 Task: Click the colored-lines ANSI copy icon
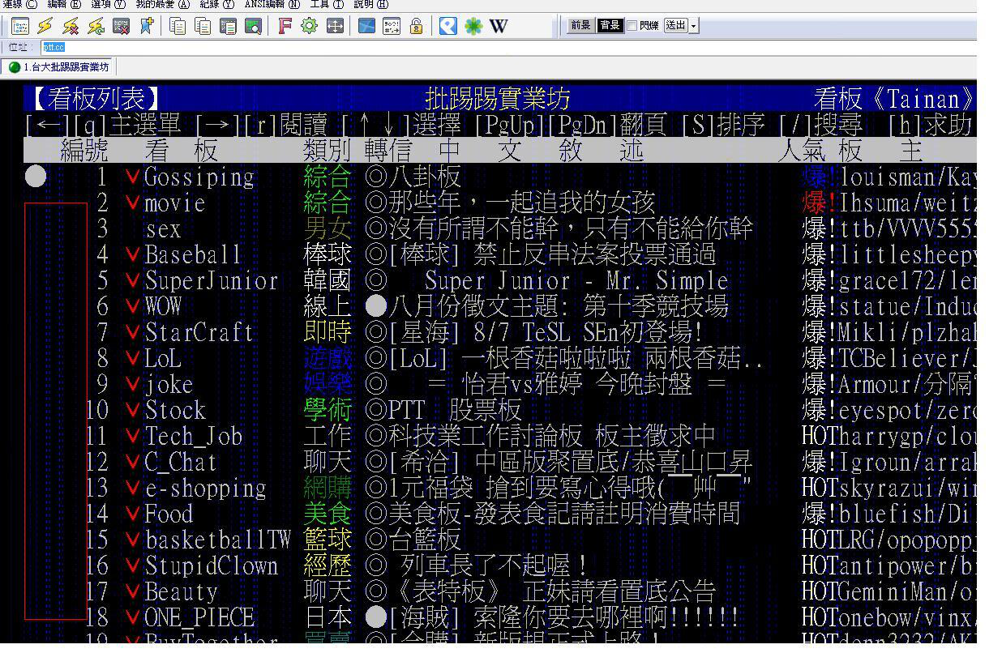point(228,26)
